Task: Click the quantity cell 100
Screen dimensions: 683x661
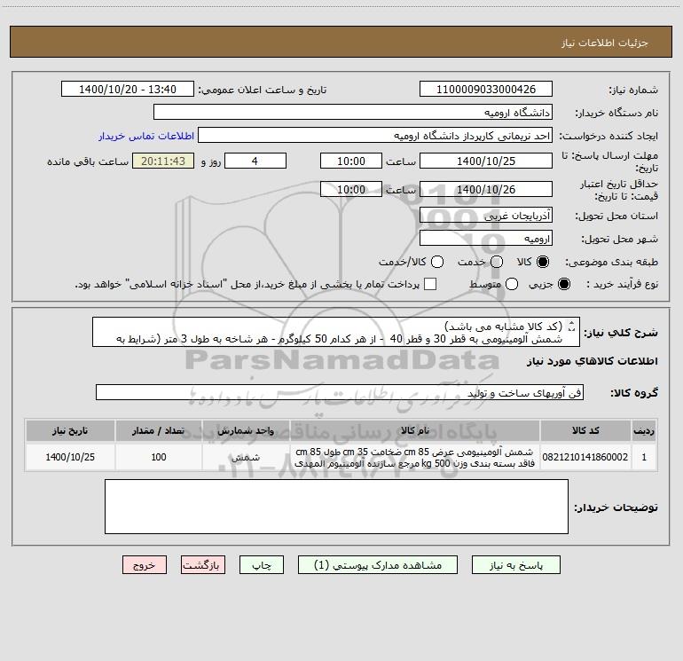Action: coord(159,457)
